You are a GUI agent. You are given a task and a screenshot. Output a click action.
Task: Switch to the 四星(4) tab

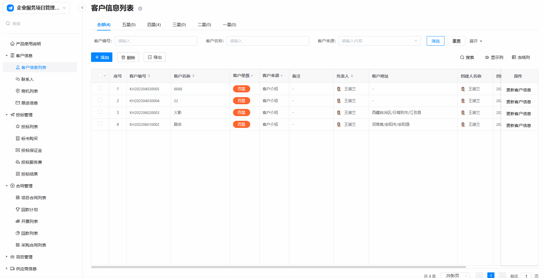154,25
